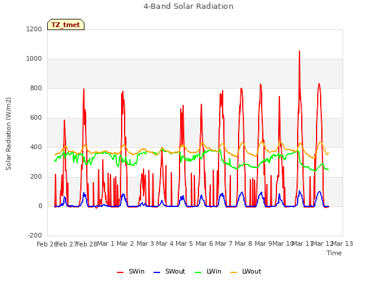This screenshot has width=378, height=283.
Task: Click the Mar 9 x-axis label
Action: tap(263, 243)
